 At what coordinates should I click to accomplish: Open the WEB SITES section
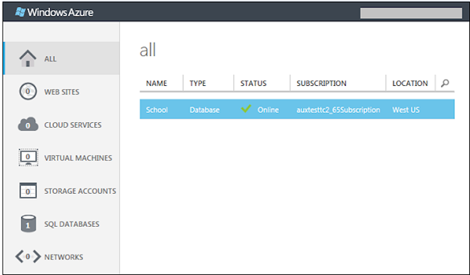[62, 92]
